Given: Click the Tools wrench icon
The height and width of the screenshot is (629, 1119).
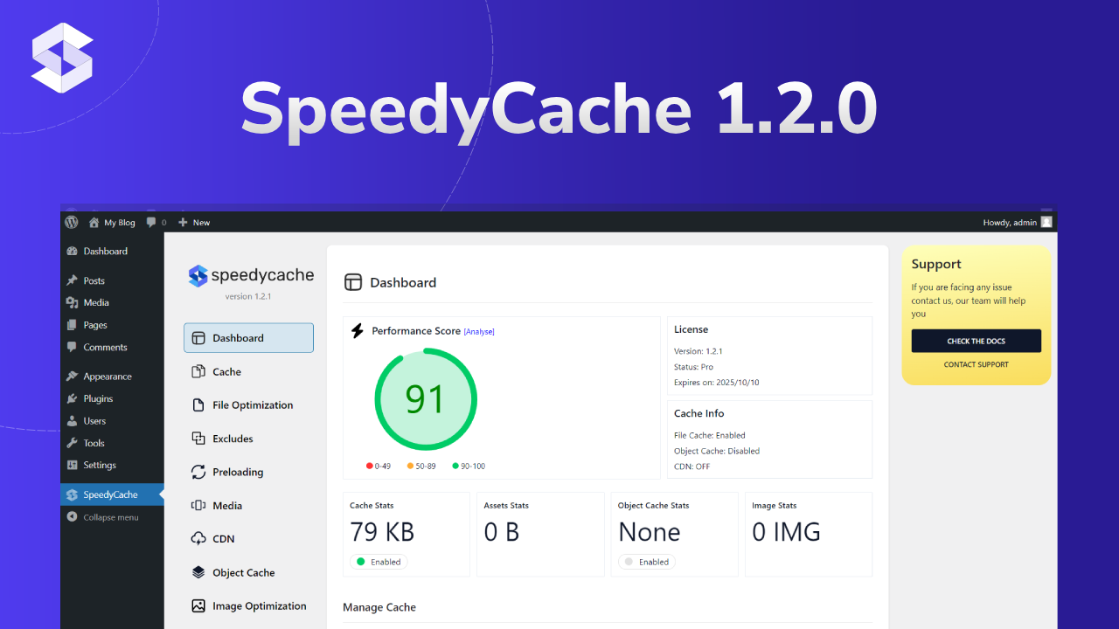Looking at the screenshot, I should click(x=72, y=443).
